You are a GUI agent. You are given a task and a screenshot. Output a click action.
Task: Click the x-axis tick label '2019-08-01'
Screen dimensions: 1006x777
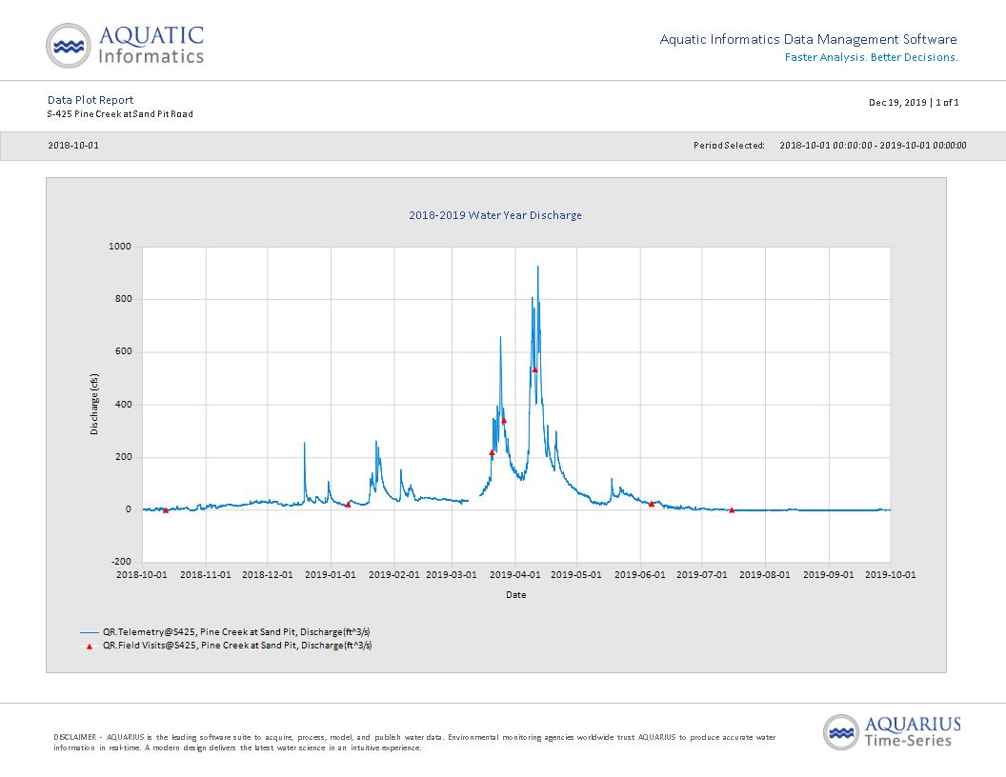(x=765, y=574)
